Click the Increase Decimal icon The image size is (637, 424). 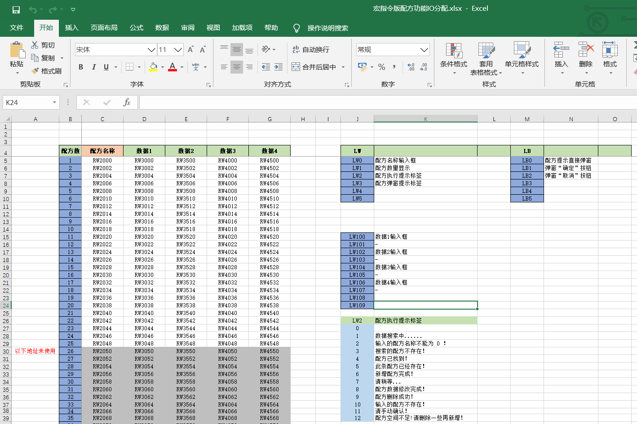point(411,67)
